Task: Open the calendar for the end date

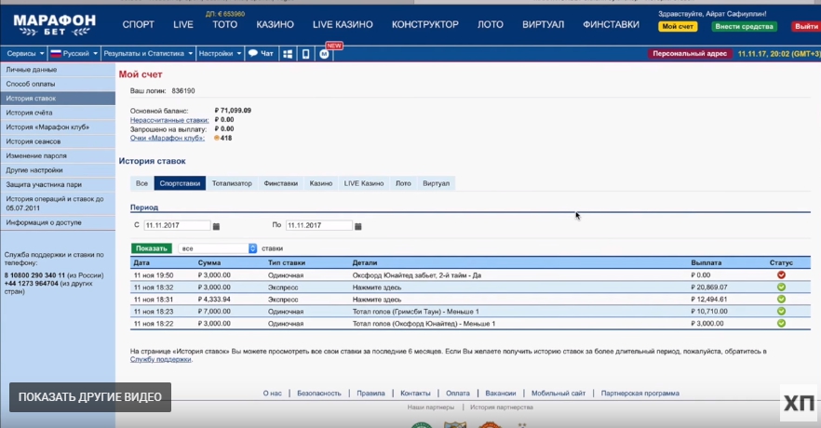Action: [x=358, y=226]
